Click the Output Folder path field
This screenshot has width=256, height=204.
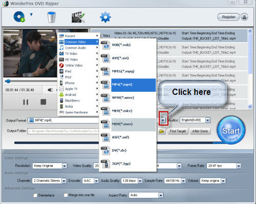pos(63,131)
